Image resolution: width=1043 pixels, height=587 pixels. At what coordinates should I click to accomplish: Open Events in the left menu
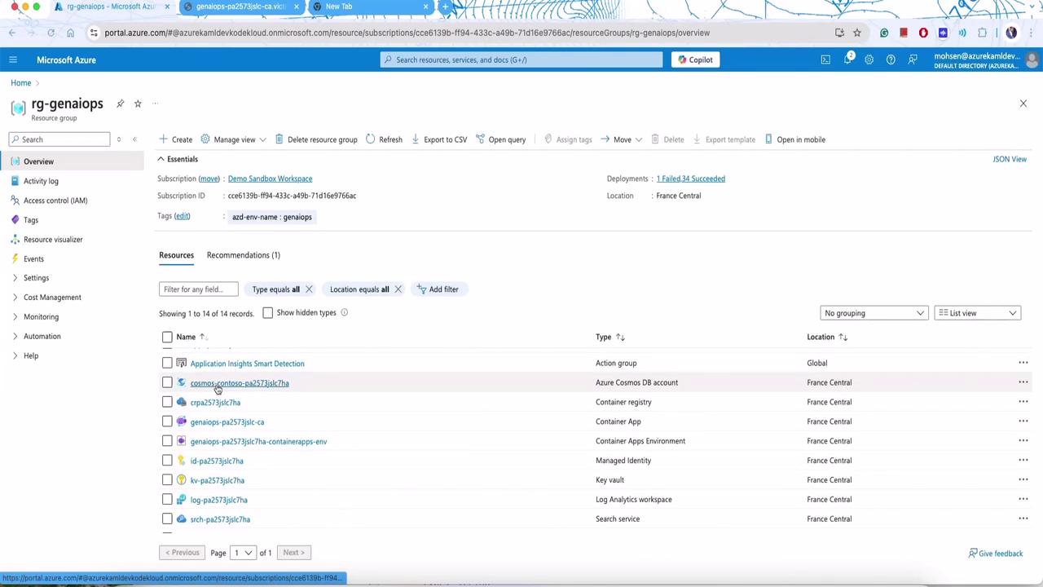33,259
